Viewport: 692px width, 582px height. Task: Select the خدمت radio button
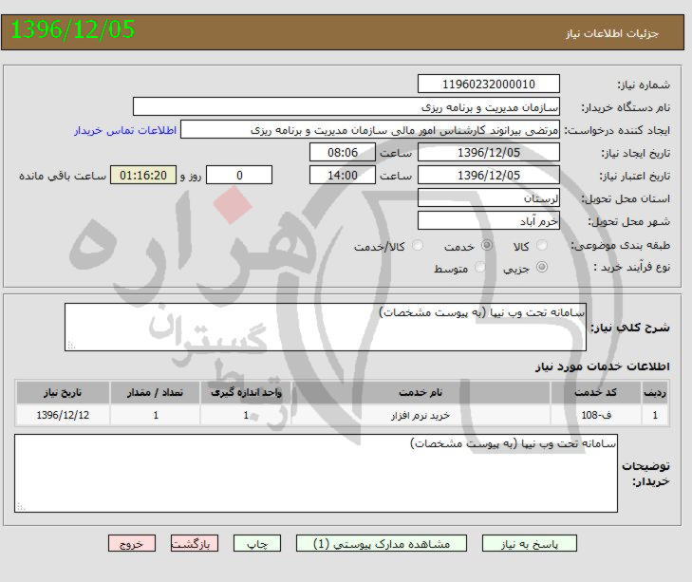[x=488, y=246]
